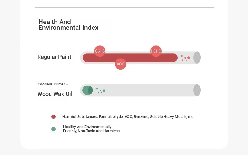248x155 pixels.
Task: Select the red harmful substances legend dot
Action: pyautogui.click(x=53, y=117)
